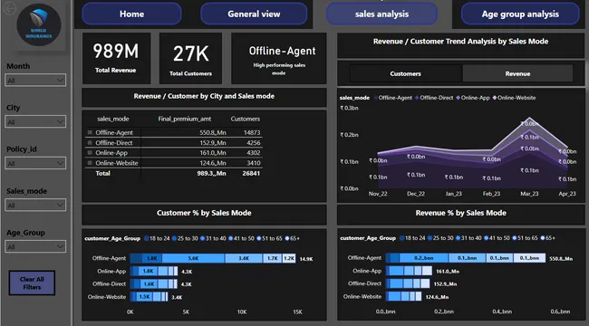Click the 27K Total Customers card
This screenshot has width=589, height=326.
(x=190, y=58)
